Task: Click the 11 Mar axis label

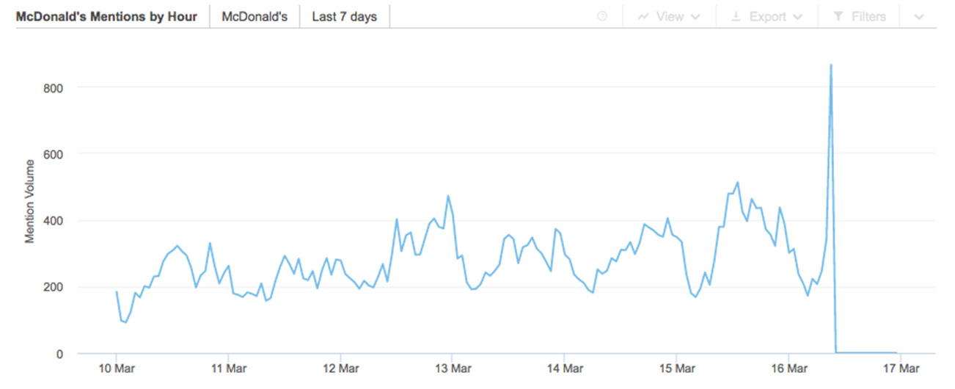Action: pos(227,368)
